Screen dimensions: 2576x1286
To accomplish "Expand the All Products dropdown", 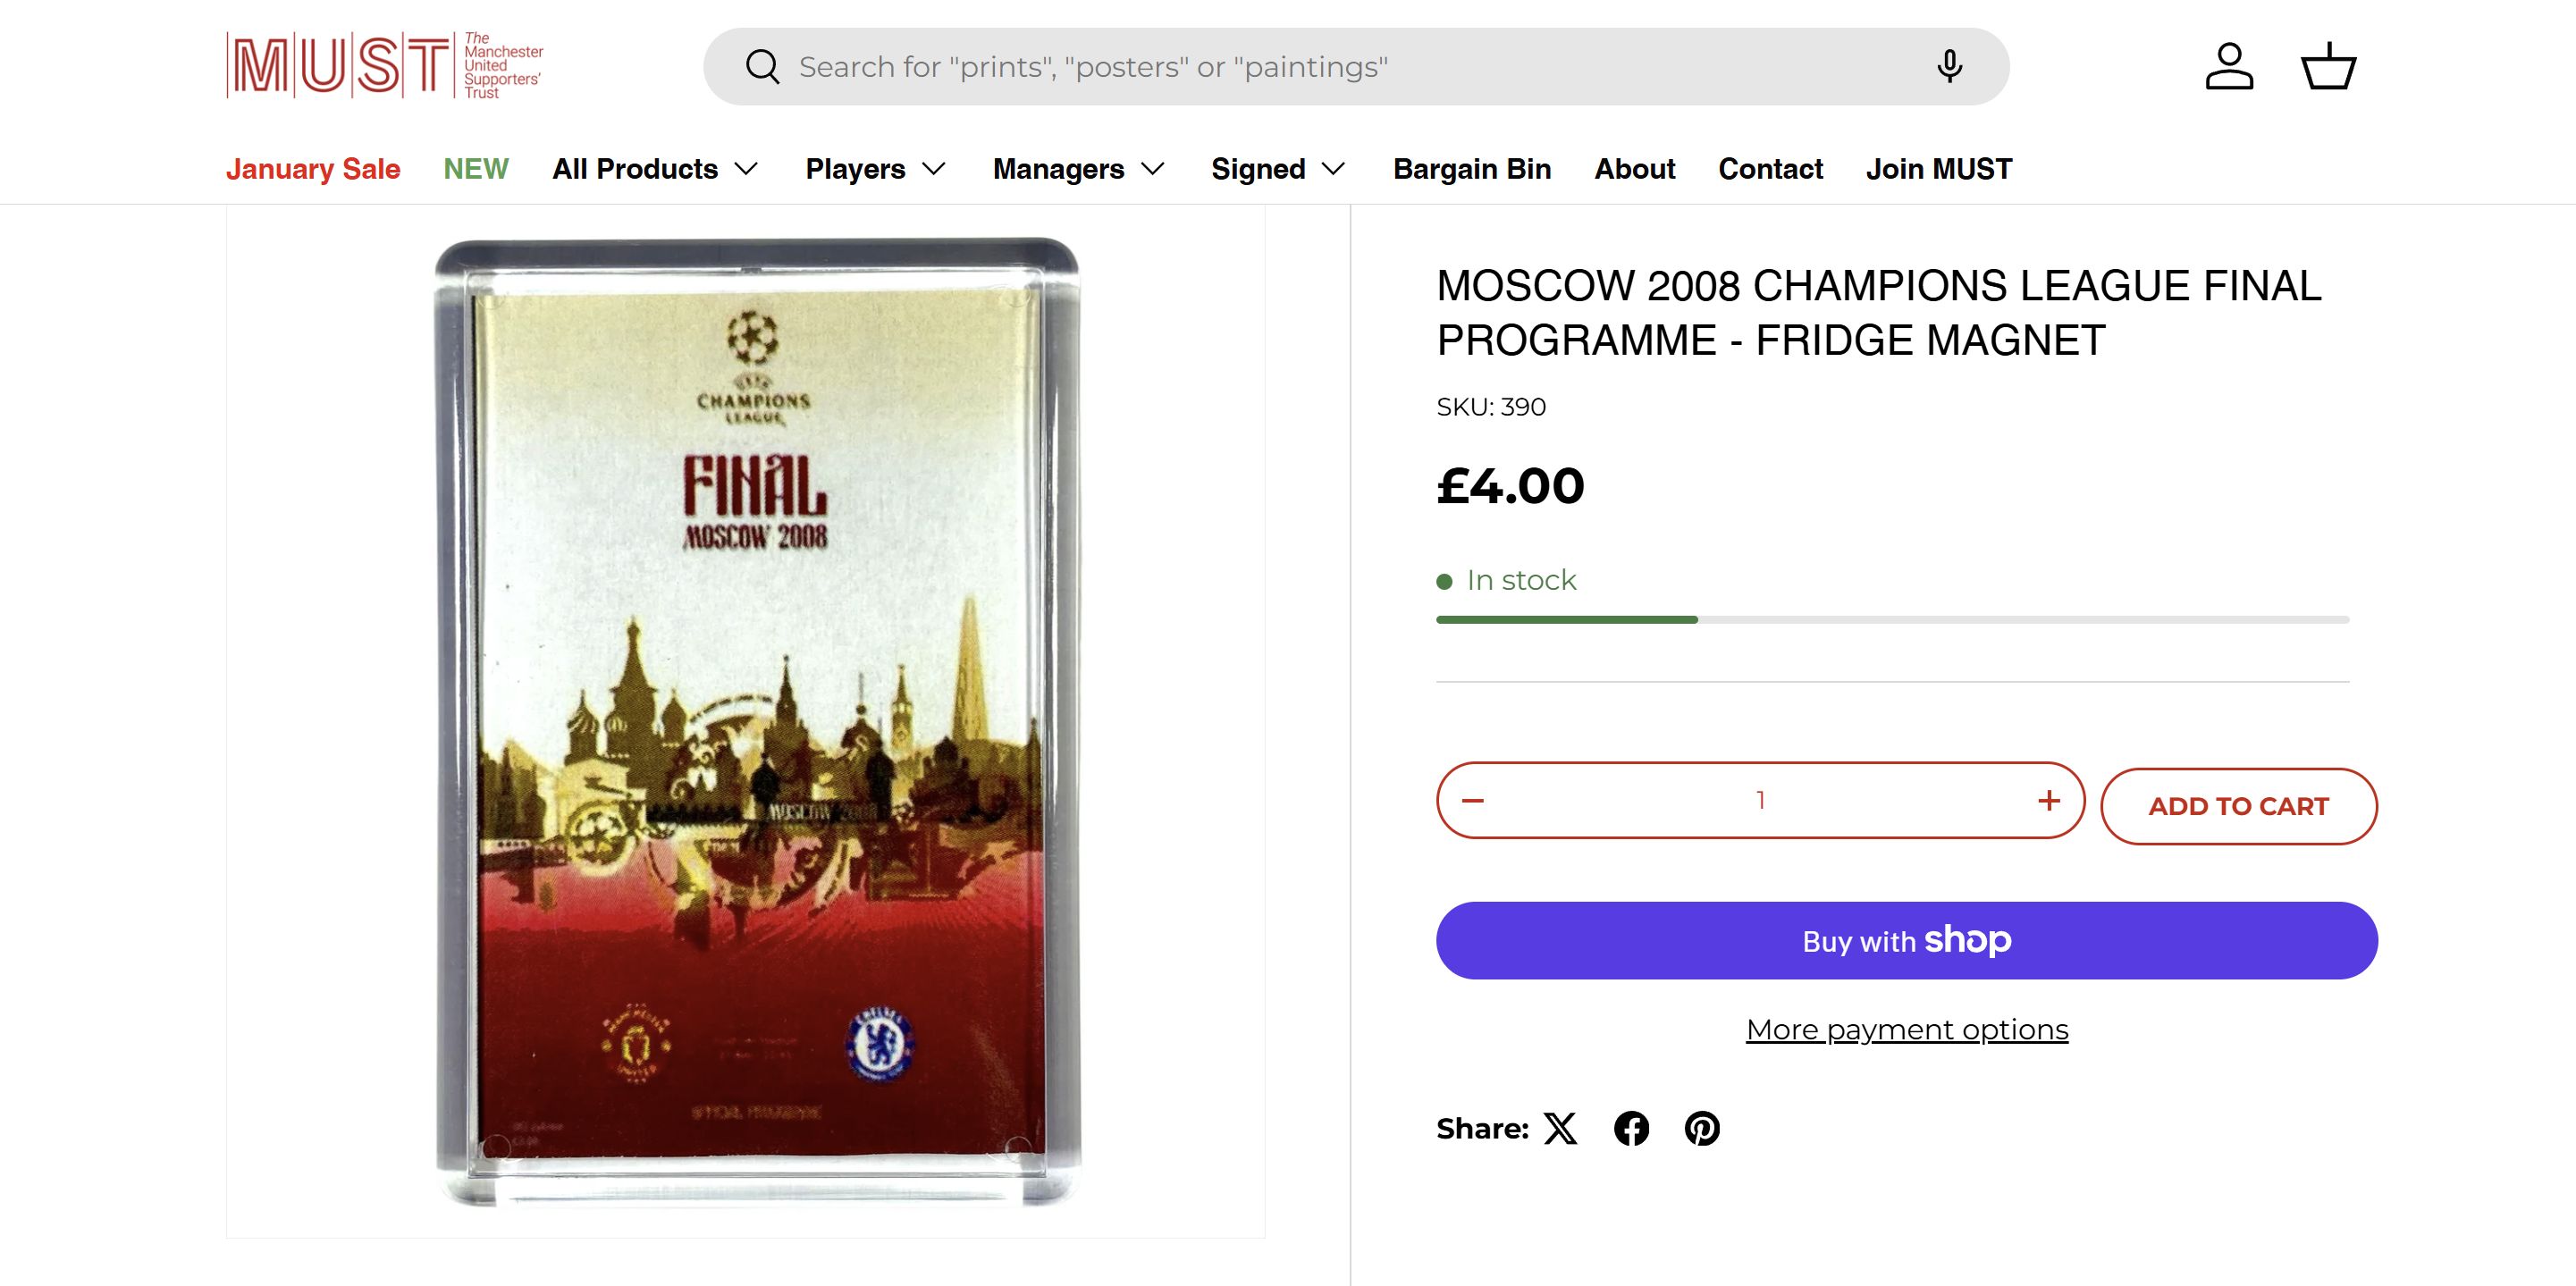I will click(x=655, y=169).
